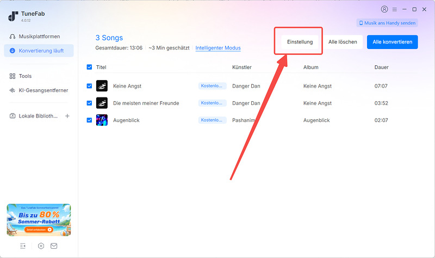Viewport: 435px width, 258px height.
Task: Click song title Die meisten meiner Freunde
Action: click(x=146, y=103)
